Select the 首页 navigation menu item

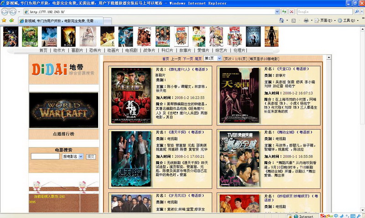point(43,50)
